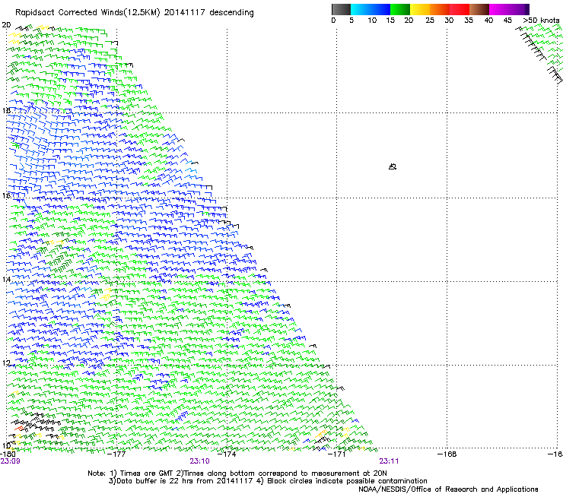Click the Rapidscat Corrected Winds title text
The height and width of the screenshot is (494, 563).
point(135,13)
